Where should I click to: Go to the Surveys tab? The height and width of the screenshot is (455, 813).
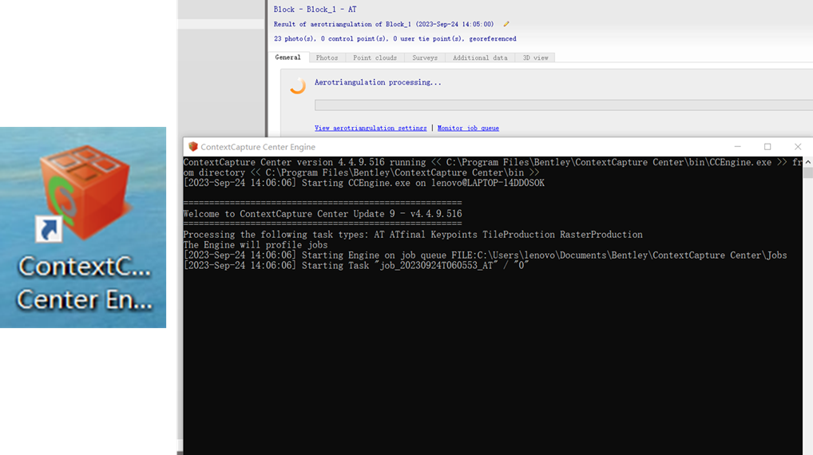coord(425,58)
